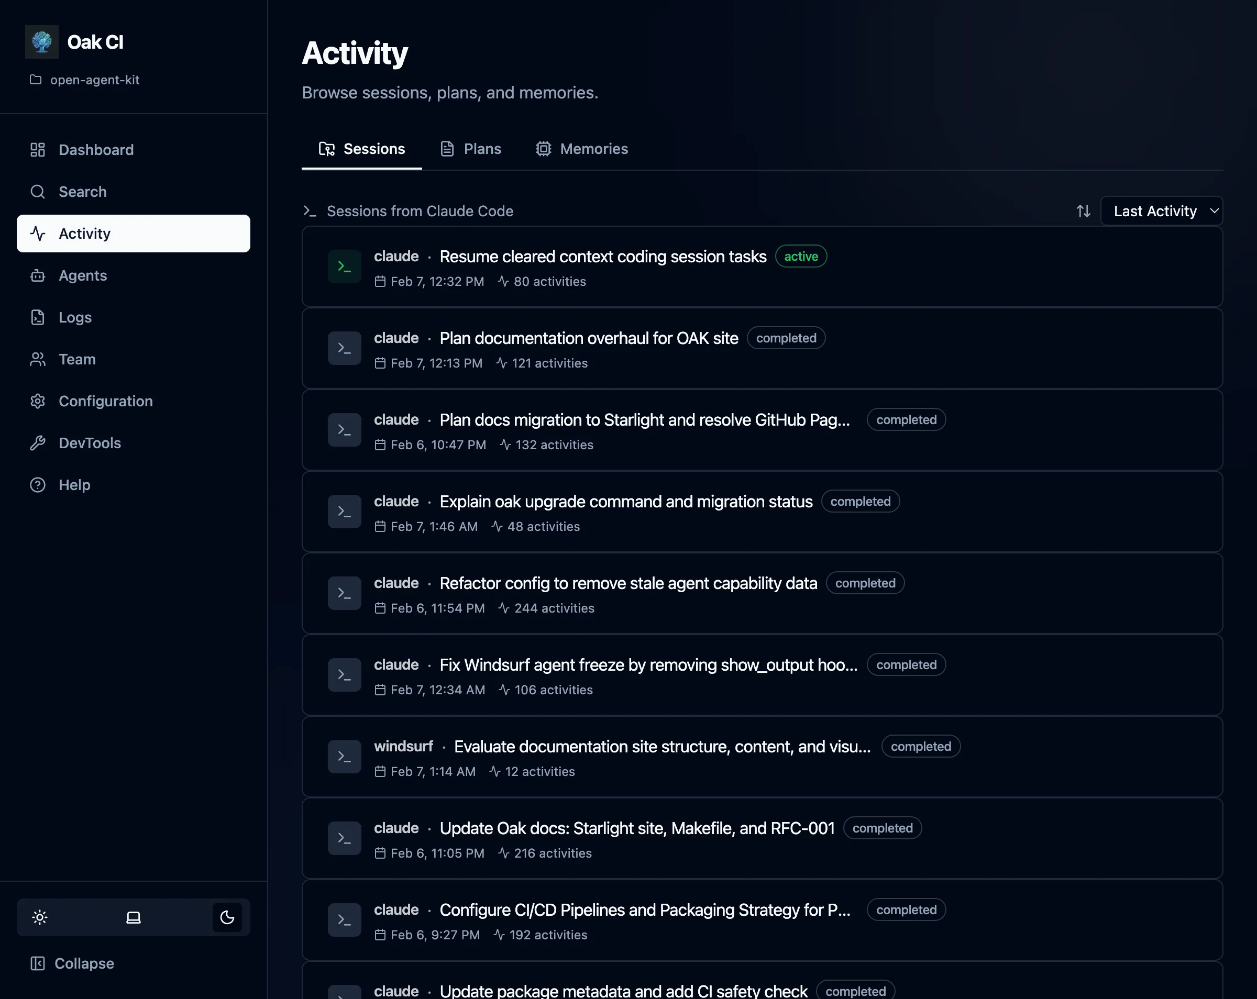This screenshot has height=999, width=1257.
Task: Set theme to system with the laptop icon
Action: (133, 917)
